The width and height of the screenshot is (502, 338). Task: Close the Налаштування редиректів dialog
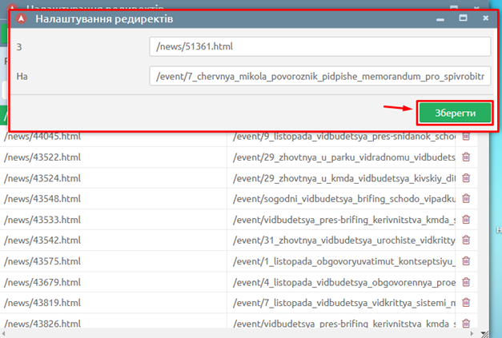[485, 18]
